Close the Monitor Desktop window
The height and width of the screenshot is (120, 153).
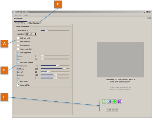click(x=150, y=12)
